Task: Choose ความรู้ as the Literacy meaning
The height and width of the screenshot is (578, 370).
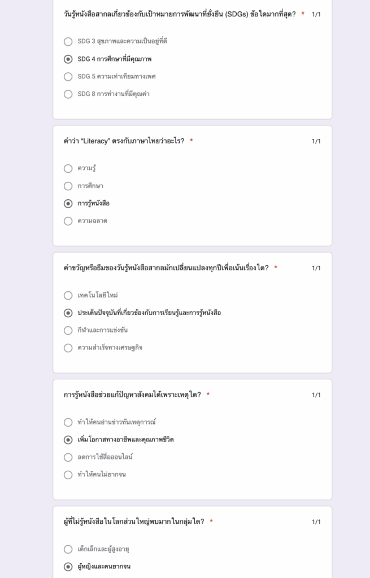Action: (68, 168)
